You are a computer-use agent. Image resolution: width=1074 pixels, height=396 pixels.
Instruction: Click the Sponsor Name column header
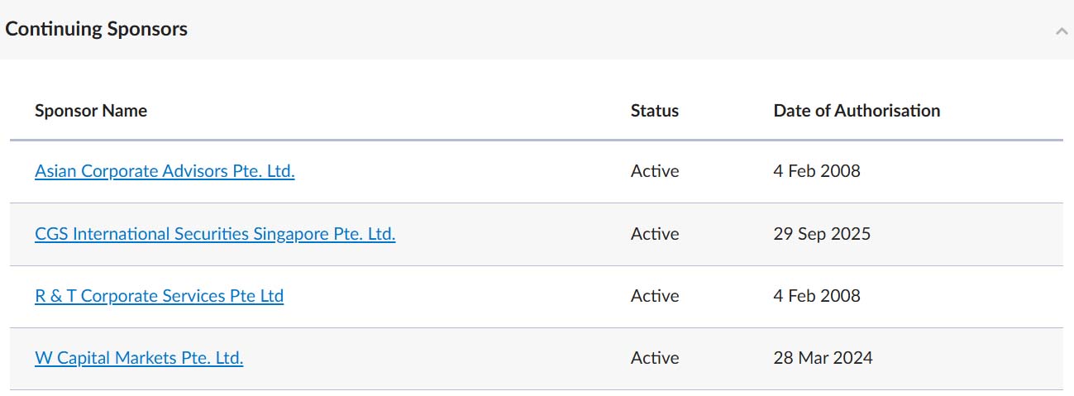[x=91, y=111]
